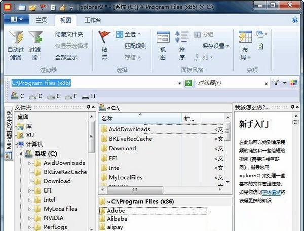This screenshot has width=304, height=231.
Task: Open the quick access toolbar customize arrow
Action: [x=71, y=8]
